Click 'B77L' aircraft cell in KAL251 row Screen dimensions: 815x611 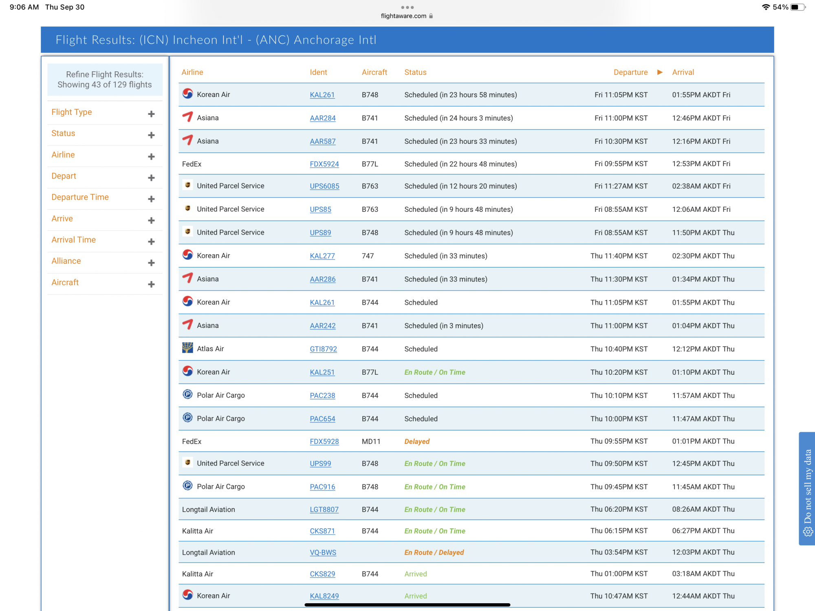(370, 372)
